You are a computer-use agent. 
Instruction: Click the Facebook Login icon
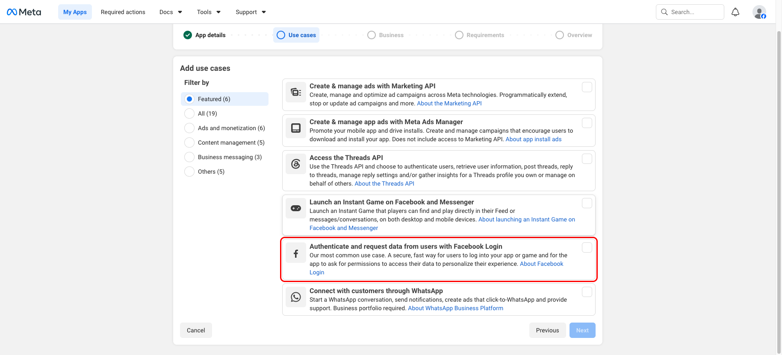(x=296, y=253)
